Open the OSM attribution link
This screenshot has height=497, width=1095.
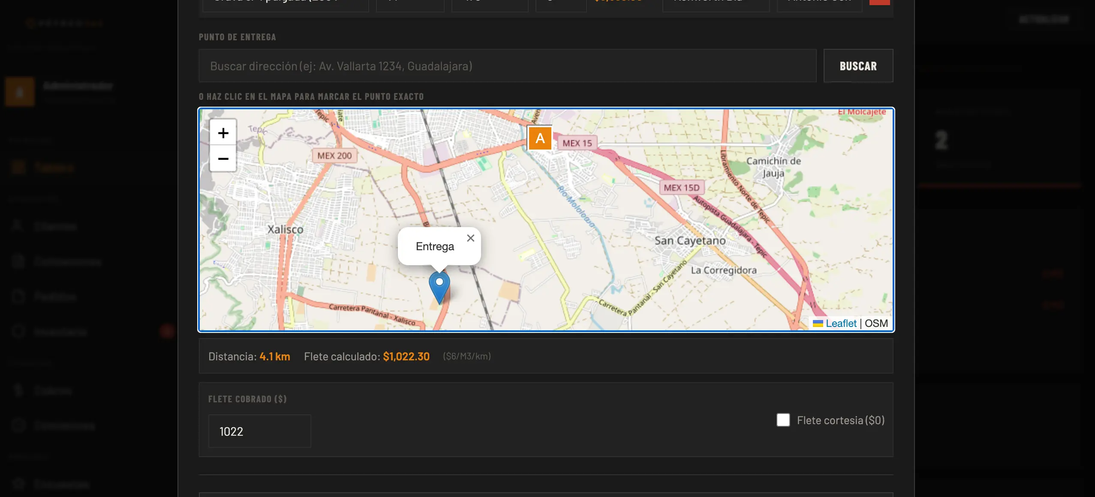click(x=876, y=323)
